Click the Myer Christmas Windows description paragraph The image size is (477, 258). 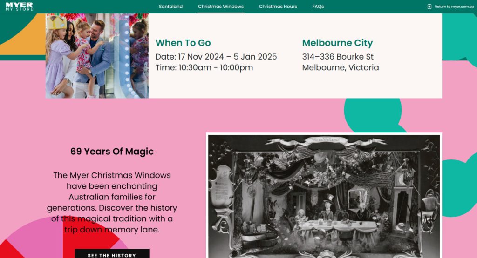tap(112, 202)
